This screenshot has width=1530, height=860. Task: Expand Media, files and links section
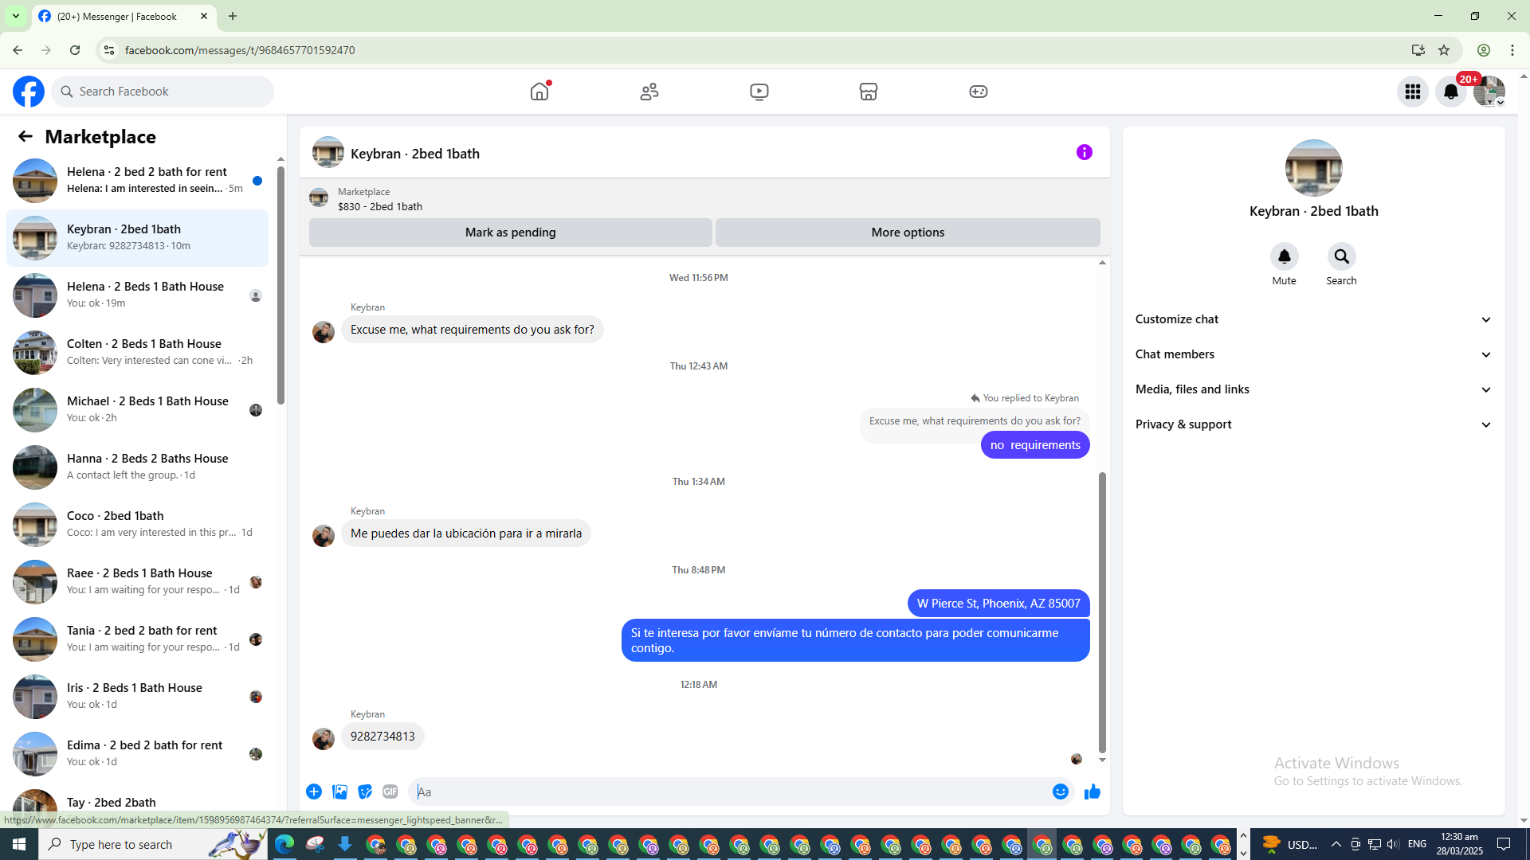[x=1313, y=389]
